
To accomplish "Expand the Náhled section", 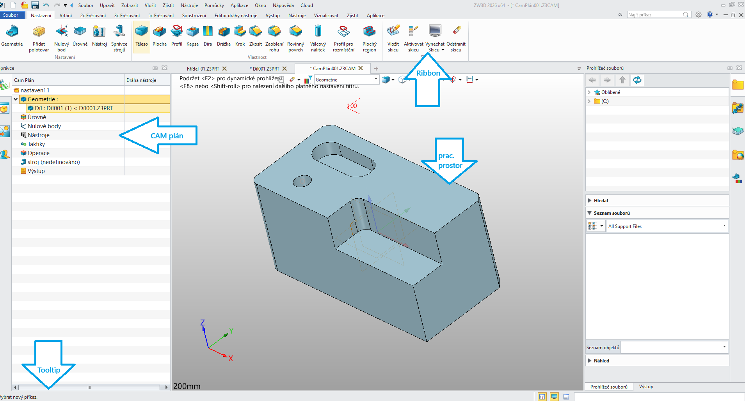I will pos(590,361).
